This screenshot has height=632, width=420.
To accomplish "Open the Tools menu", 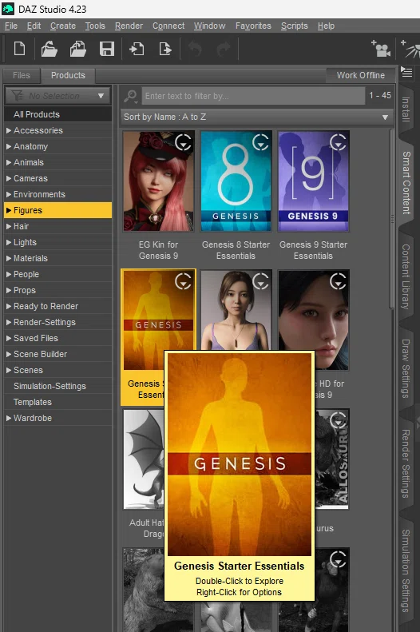I will point(95,26).
